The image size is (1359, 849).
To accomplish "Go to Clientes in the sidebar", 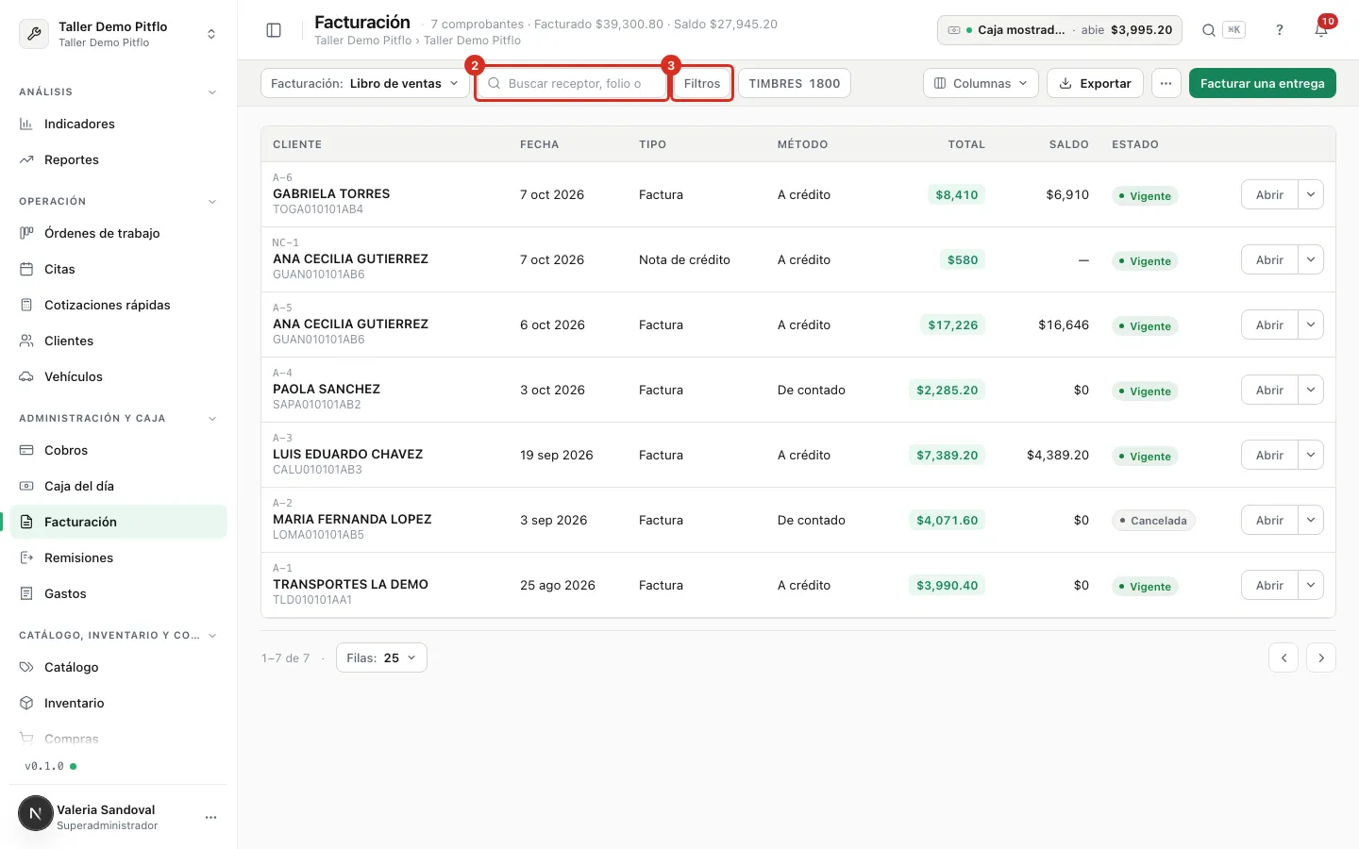I will (119, 341).
